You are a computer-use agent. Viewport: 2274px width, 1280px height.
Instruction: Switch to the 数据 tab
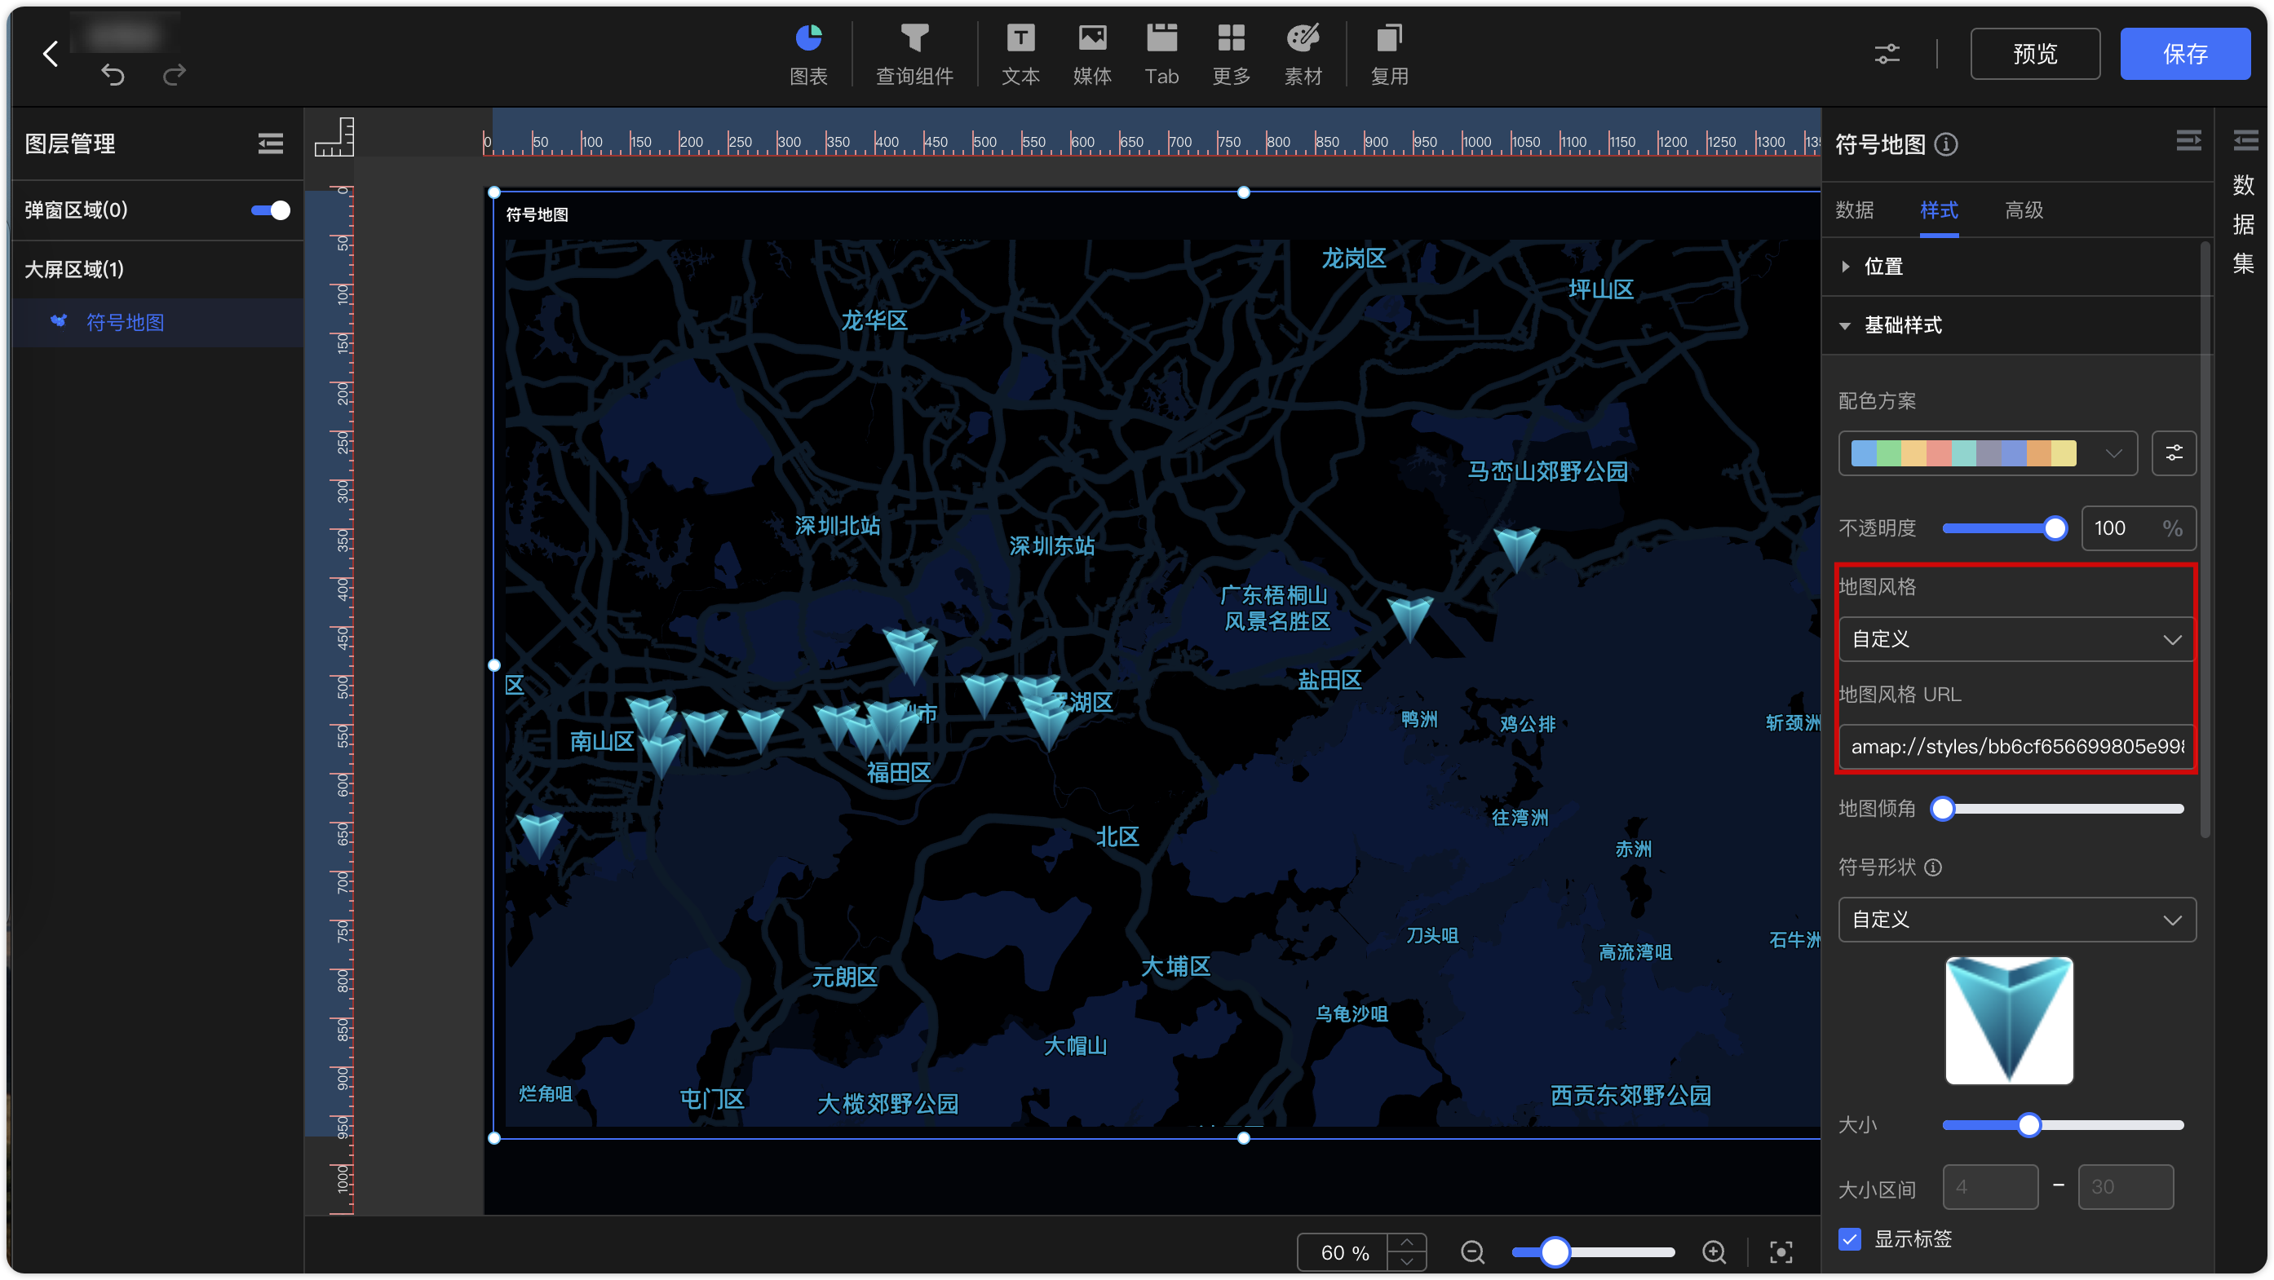(x=1854, y=210)
